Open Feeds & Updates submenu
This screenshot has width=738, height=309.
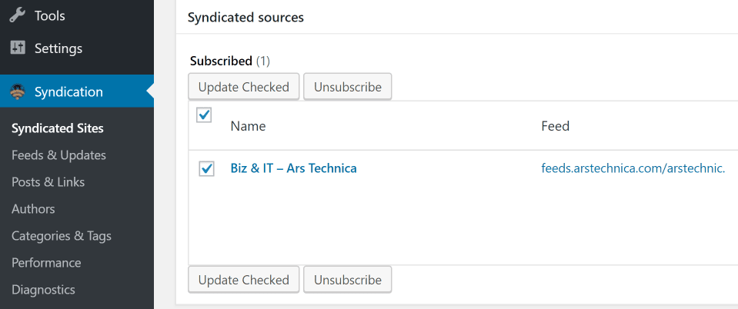click(58, 155)
